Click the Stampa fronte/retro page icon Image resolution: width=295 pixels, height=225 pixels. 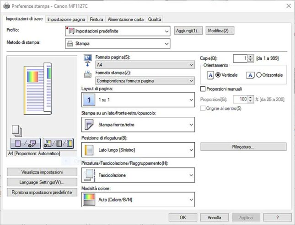(87, 125)
